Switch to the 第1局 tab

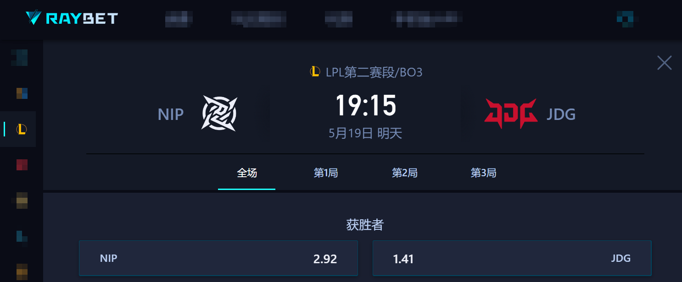pos(326,173)
